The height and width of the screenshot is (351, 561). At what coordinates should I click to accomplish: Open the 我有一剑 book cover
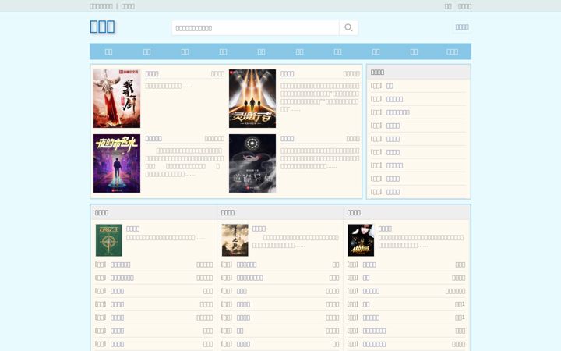pos(117,98)
